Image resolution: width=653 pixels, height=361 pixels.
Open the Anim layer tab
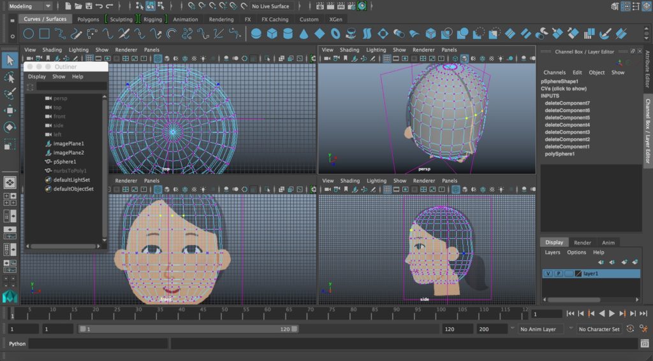pos(608,243)
